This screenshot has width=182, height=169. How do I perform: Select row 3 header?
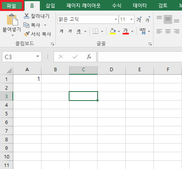click(x=6, y=96)
